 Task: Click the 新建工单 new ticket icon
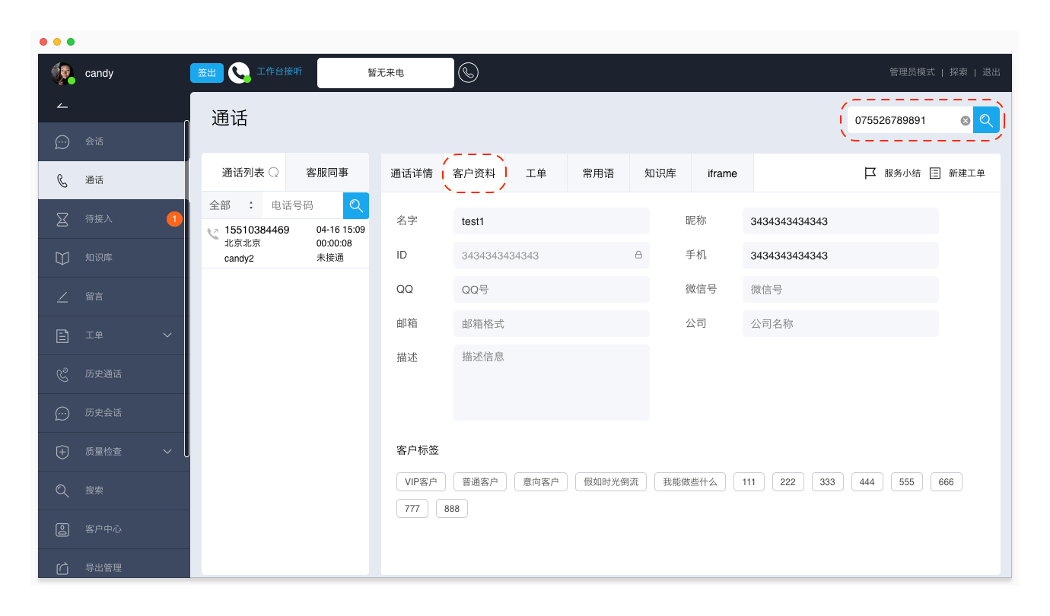point(935,173)
